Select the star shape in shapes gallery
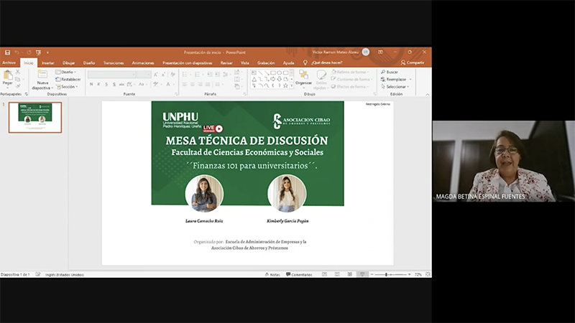 (285, 85)
